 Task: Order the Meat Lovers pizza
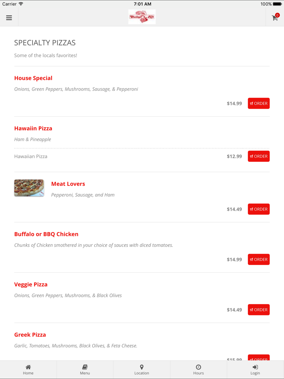coord(259,209)
